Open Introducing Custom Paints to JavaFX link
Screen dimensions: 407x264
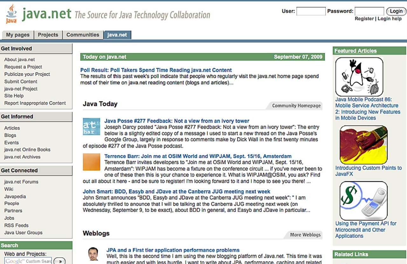coord(369,171)
